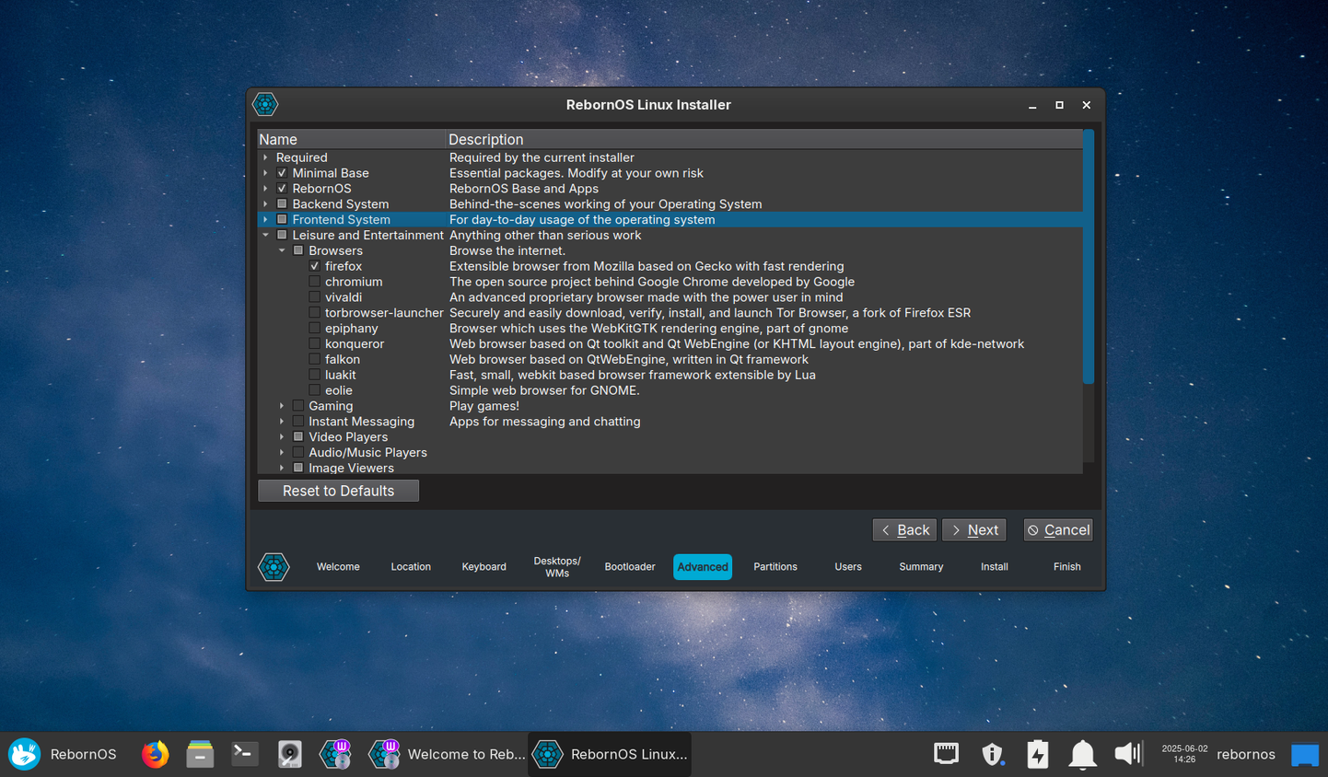Screen dimensions: 1328x777
Task: Expand the Minimal Base group
Action: click(x=266, y=173)
